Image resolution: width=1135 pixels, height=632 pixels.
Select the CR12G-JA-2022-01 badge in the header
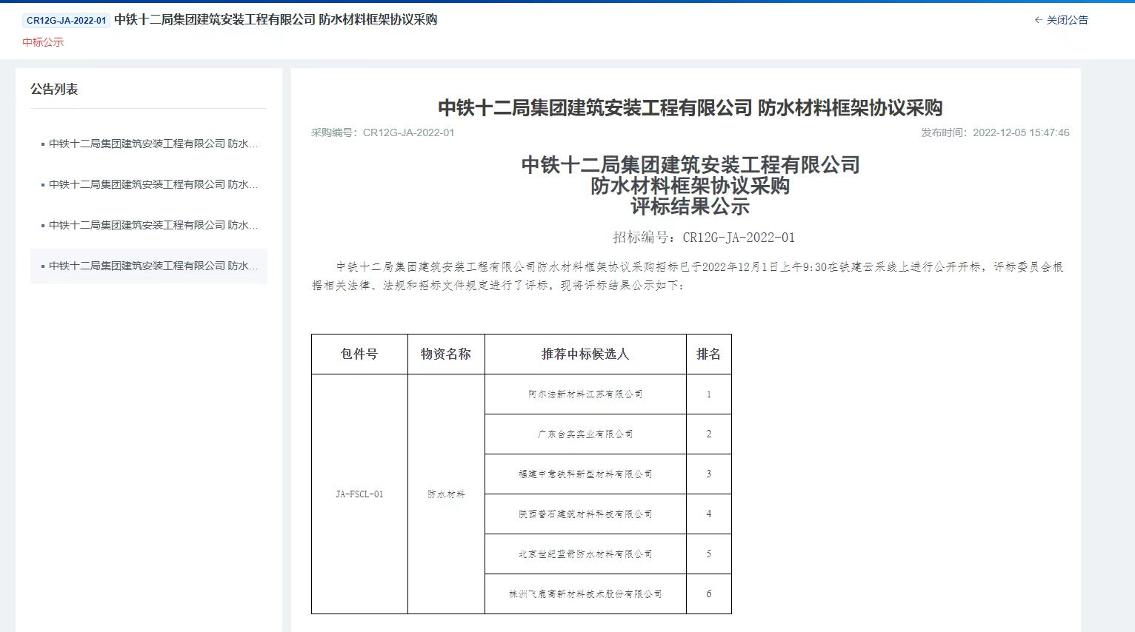(x=66, y=20)
